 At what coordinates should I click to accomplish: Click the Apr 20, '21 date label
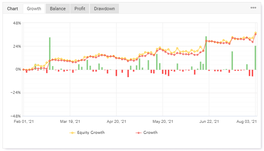click(x=116, y=121)
